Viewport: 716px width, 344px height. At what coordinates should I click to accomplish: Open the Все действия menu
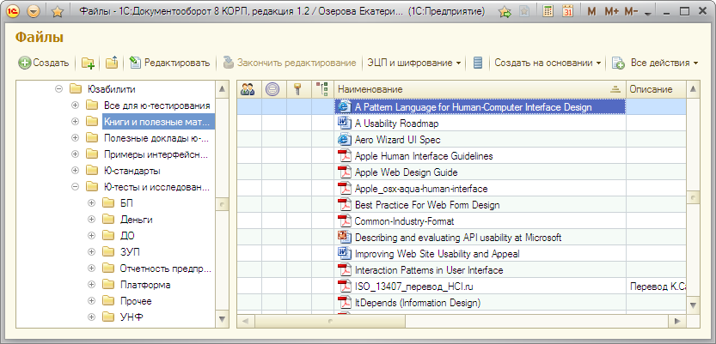tap(656, 63)
